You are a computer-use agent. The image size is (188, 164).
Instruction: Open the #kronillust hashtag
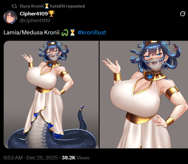92,32
